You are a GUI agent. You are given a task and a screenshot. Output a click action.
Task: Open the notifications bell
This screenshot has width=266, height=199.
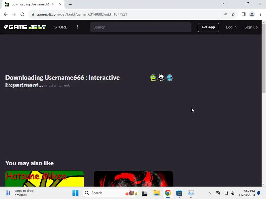point(259,193)
